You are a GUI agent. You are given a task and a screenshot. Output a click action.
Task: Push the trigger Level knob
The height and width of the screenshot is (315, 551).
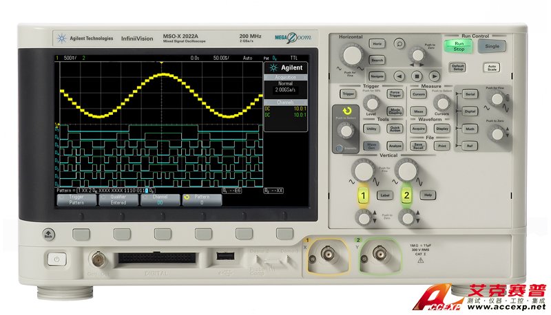371,101
